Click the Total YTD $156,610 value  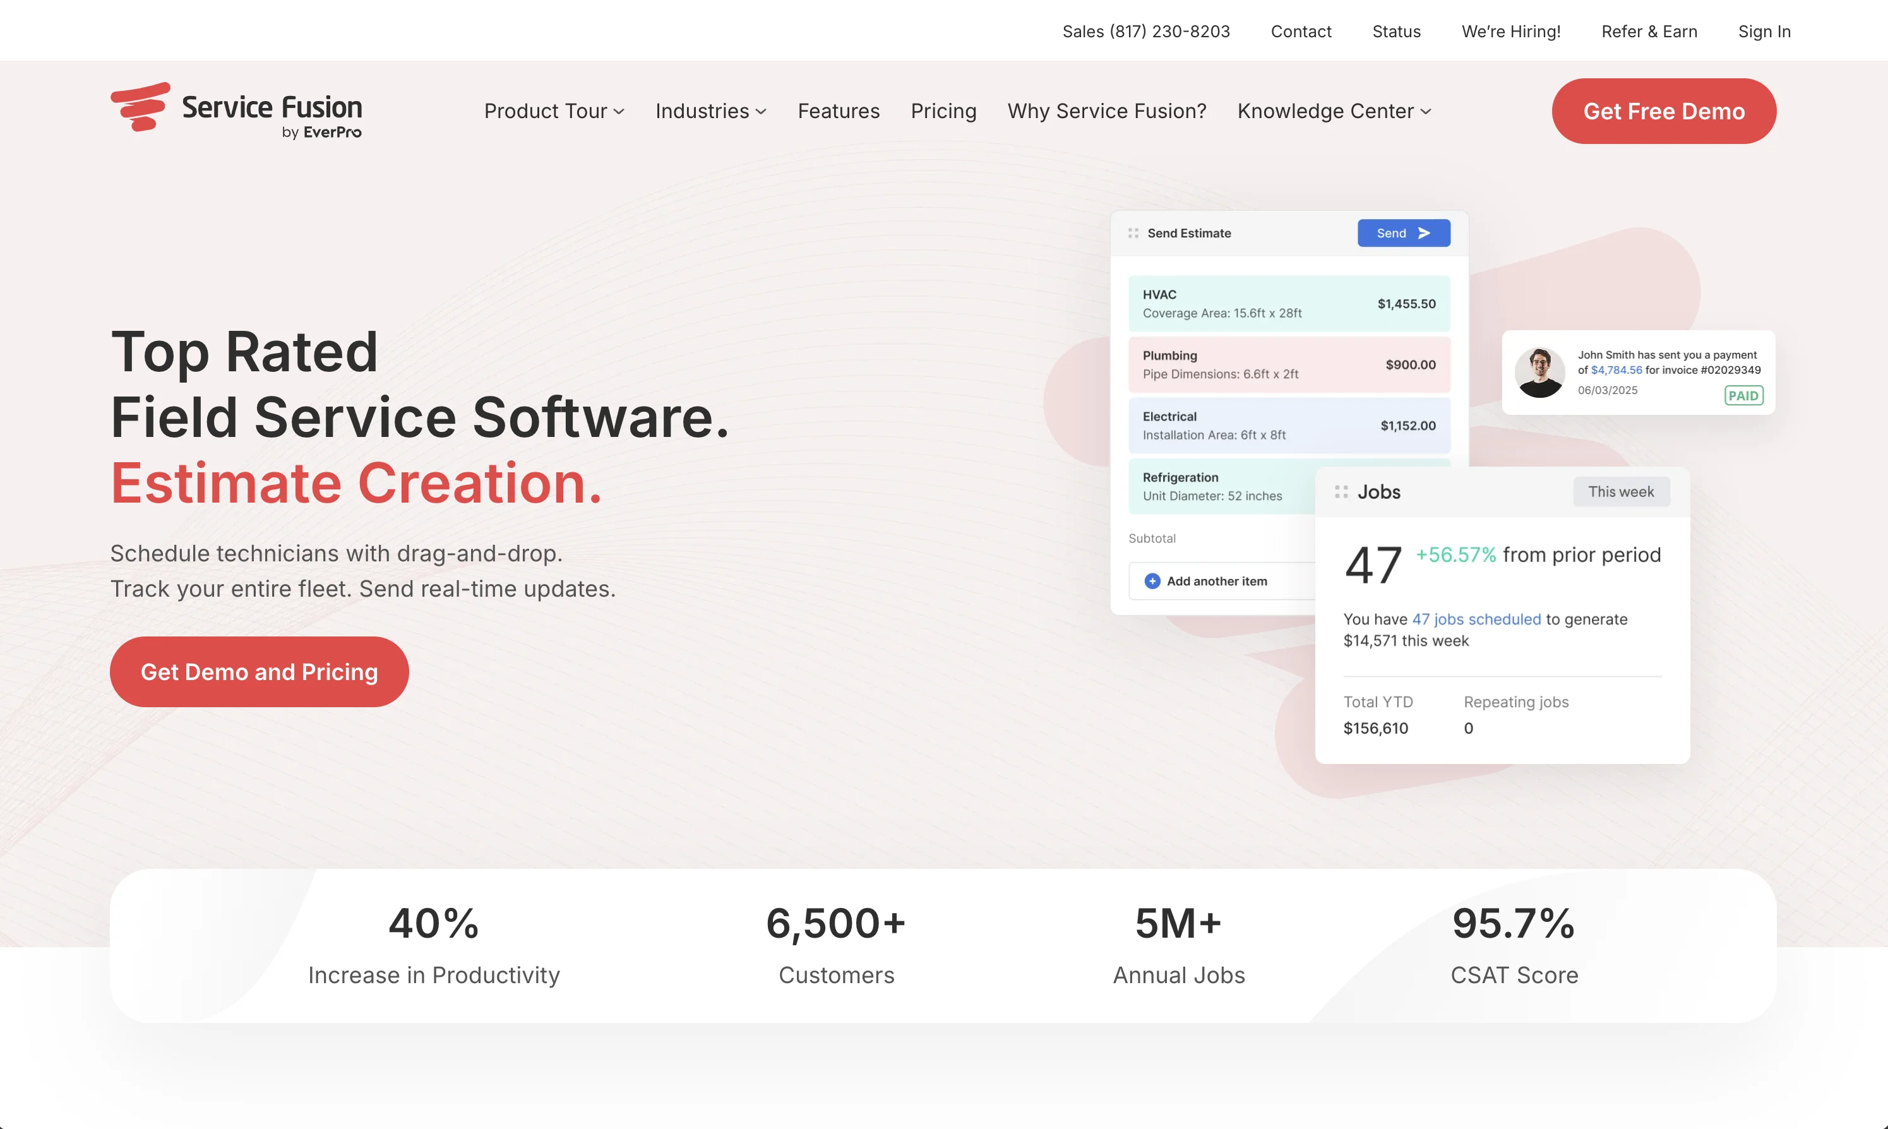pyautogui.click(x=1375, y=728)
